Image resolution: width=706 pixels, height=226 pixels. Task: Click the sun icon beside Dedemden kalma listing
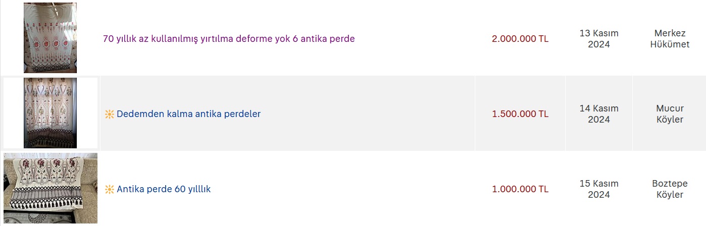point(109,114)
